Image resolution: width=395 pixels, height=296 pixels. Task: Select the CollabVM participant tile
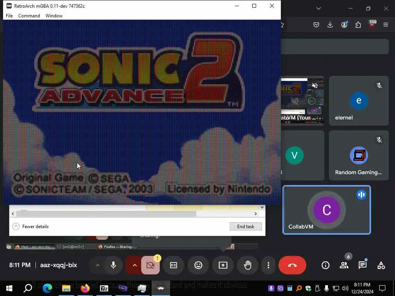(326, 210)
